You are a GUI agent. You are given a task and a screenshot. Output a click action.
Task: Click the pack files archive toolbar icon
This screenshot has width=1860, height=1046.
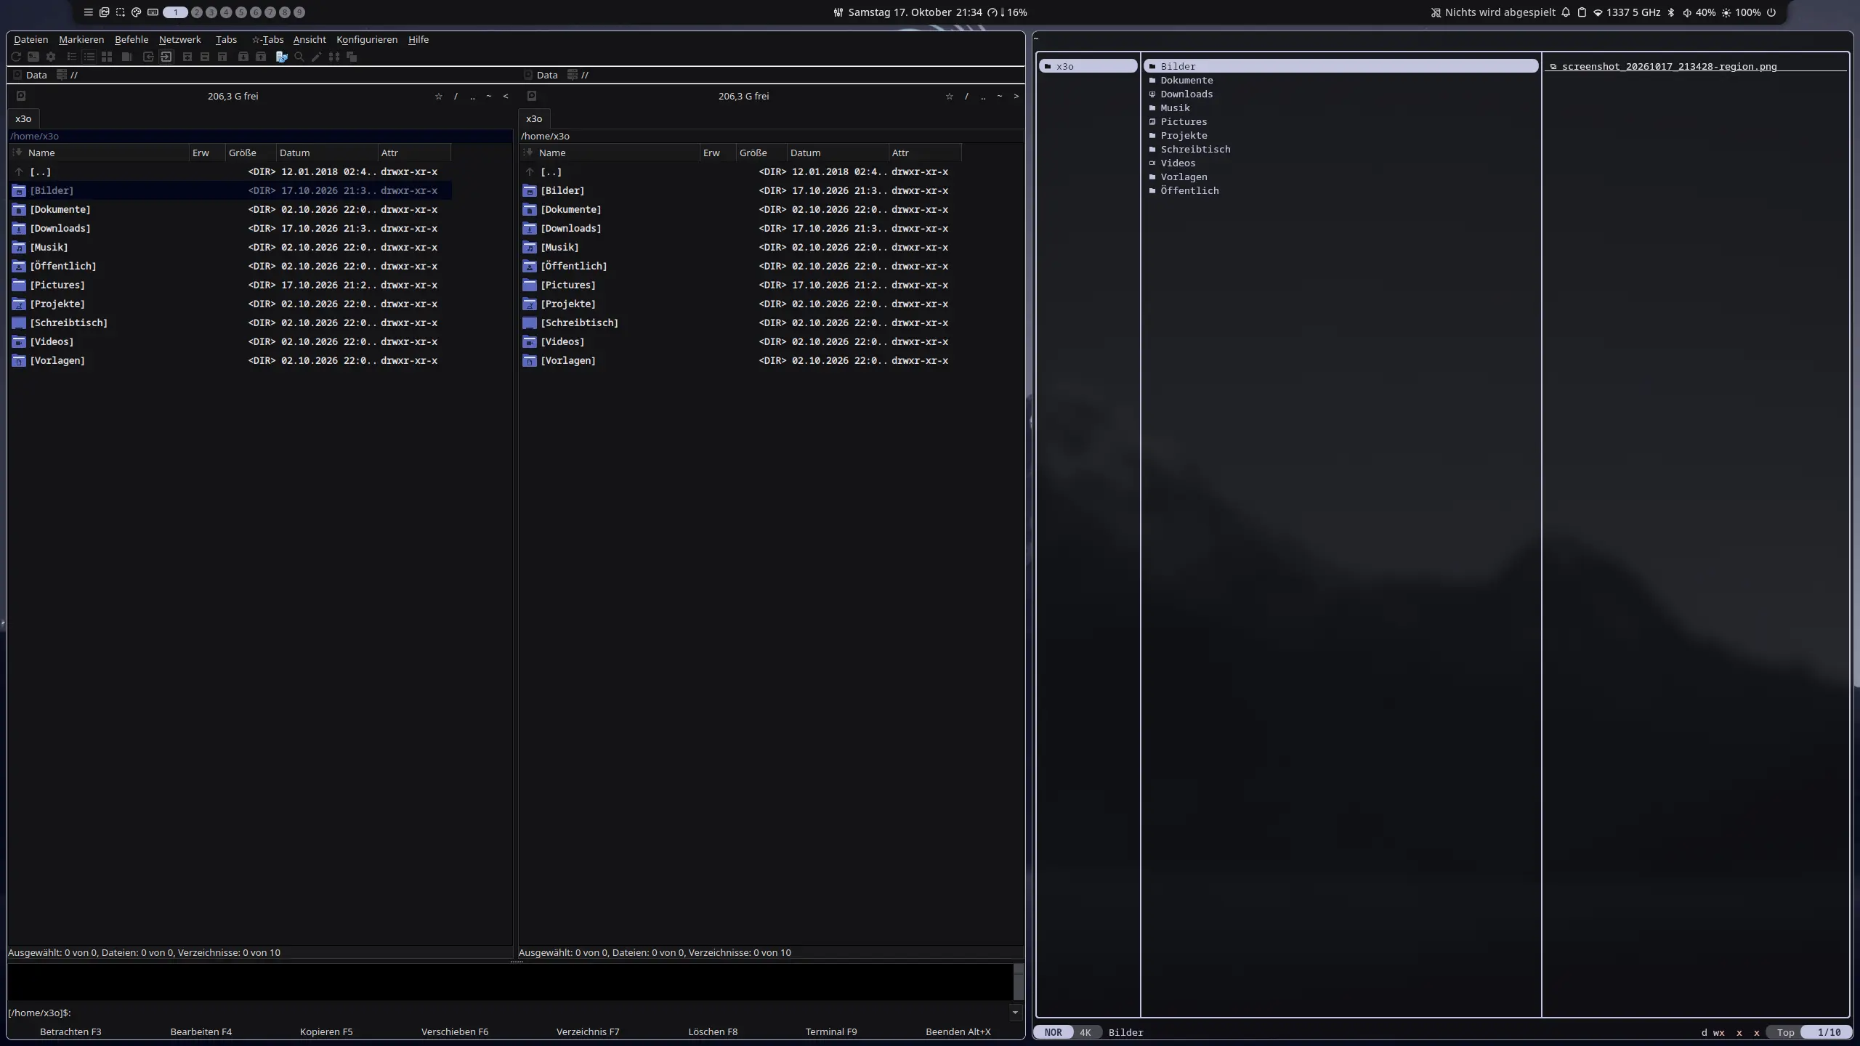[243, 57]
